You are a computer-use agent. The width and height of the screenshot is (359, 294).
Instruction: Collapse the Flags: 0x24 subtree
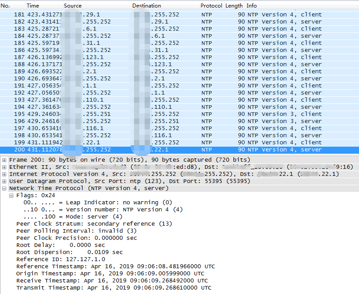point(11,195)
